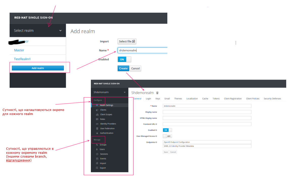Expand the Select realm dropdown
Image resolution: width=292 pixels, height=185 pixels.
tap(38, 30)
